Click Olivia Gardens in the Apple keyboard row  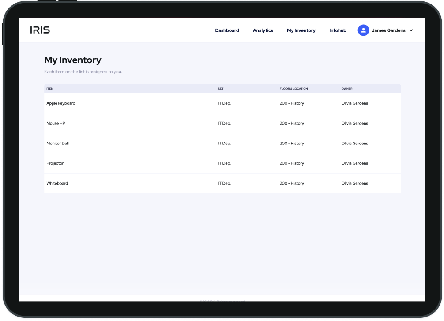354,103
